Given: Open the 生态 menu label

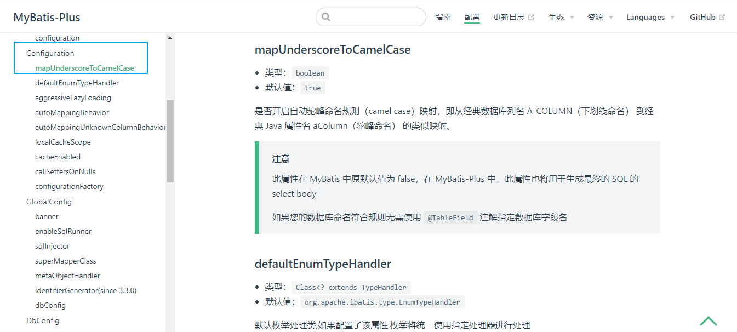Looking at the screenshot, I should pyautogui.click(x=556, y=17).
